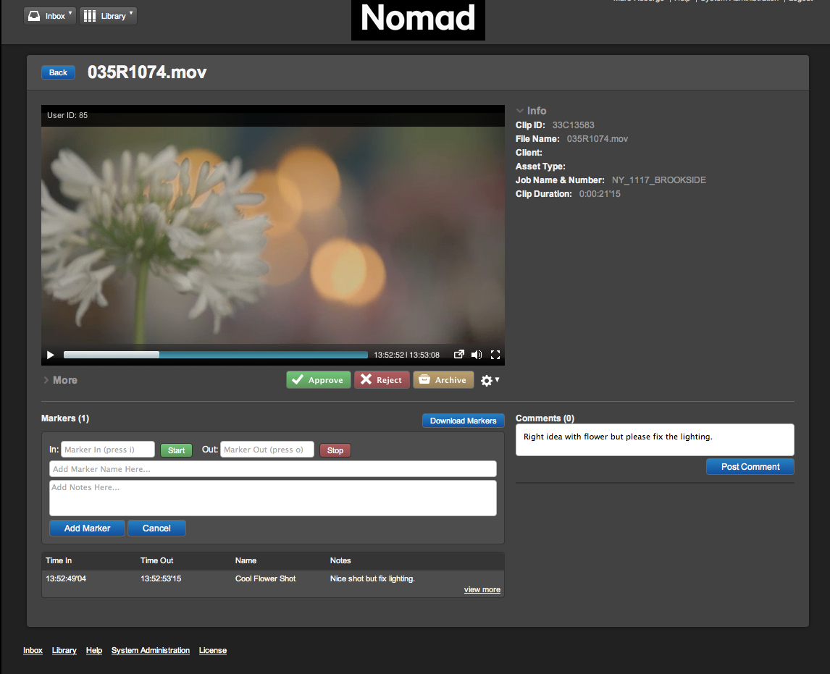Enter fullscreen video mode
This screenshot has height=674, width=830.
(495, 355)
